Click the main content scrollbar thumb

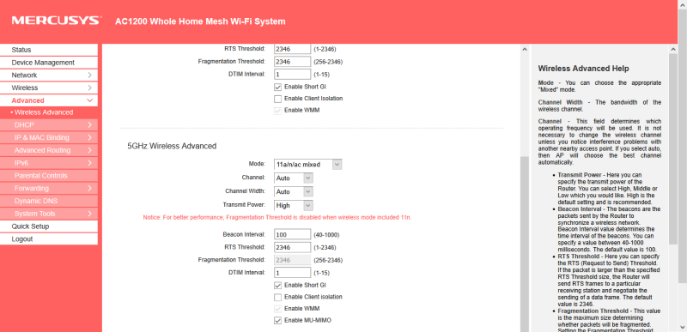pos(525,244)
